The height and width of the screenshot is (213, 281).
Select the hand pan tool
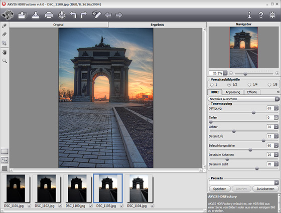coord(5,52)
